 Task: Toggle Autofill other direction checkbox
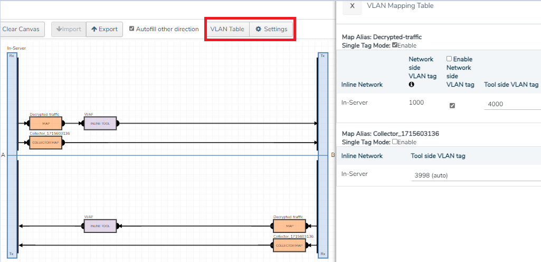click(x=131, y=29)
